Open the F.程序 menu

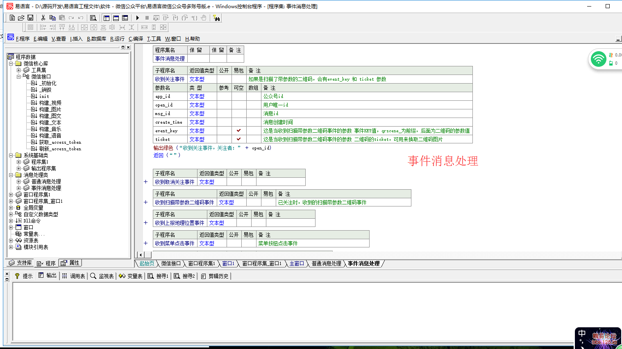point(23,39)
